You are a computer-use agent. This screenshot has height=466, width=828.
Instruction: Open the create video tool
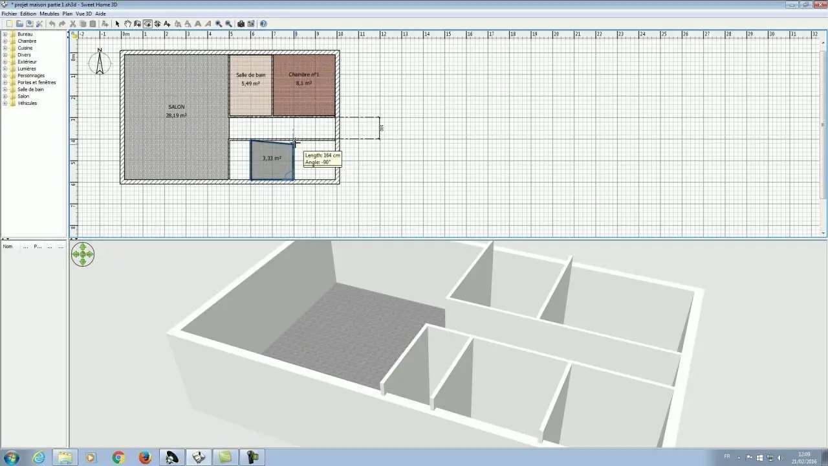(x=251, y=24)
